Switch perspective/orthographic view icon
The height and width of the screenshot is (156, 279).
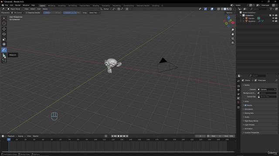[x=232, y=43]
